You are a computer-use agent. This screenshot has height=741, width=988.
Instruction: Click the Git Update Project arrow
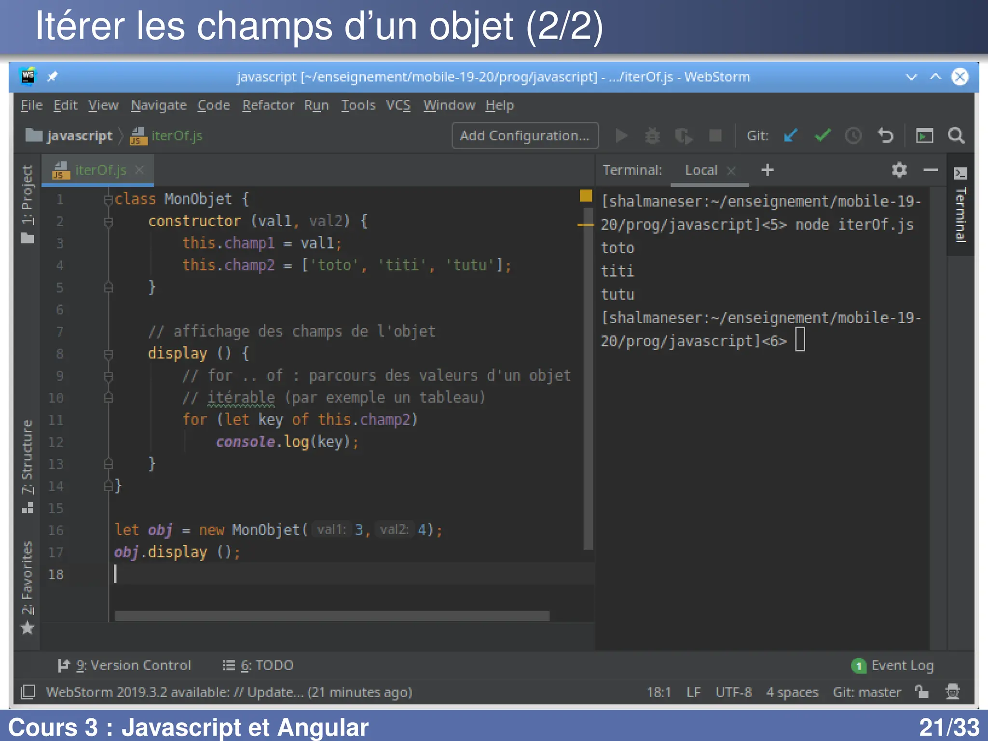coord(791,136)
